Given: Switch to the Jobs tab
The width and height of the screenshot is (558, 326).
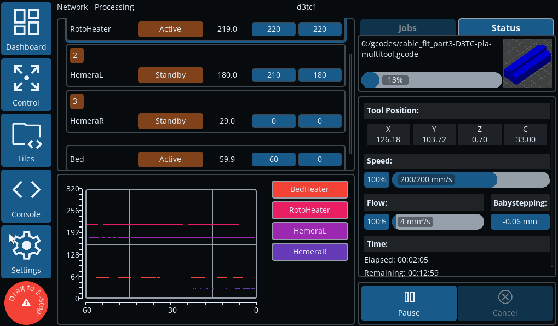Looking at the screenshot, I should (x=407, y=28).
